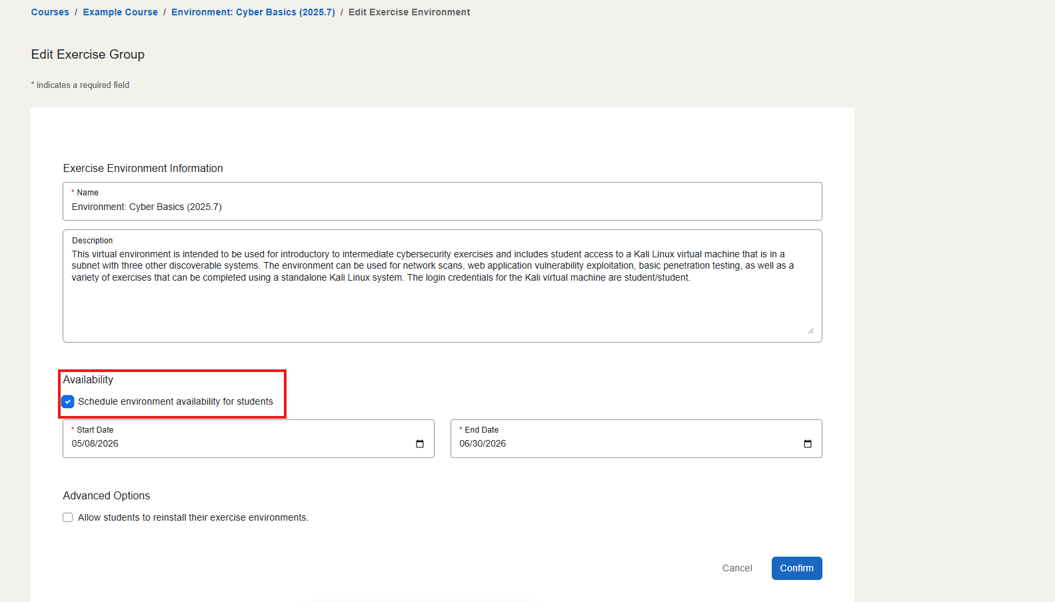Click the Edit Exercise Group heading
The width and height of the screenshot is (1055, 602).
(88, 54)
